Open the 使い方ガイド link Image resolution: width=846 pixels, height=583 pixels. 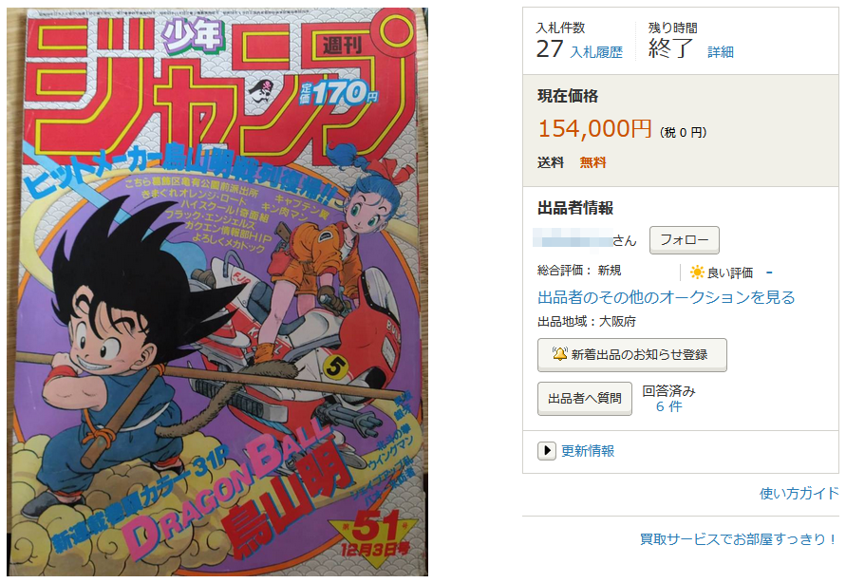point(799,493)
